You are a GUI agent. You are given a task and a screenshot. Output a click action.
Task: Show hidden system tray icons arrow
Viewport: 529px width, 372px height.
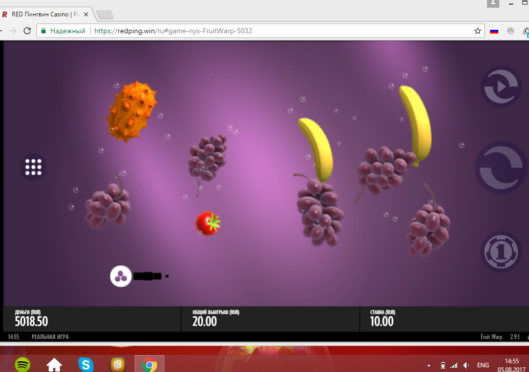coord(429,365)
